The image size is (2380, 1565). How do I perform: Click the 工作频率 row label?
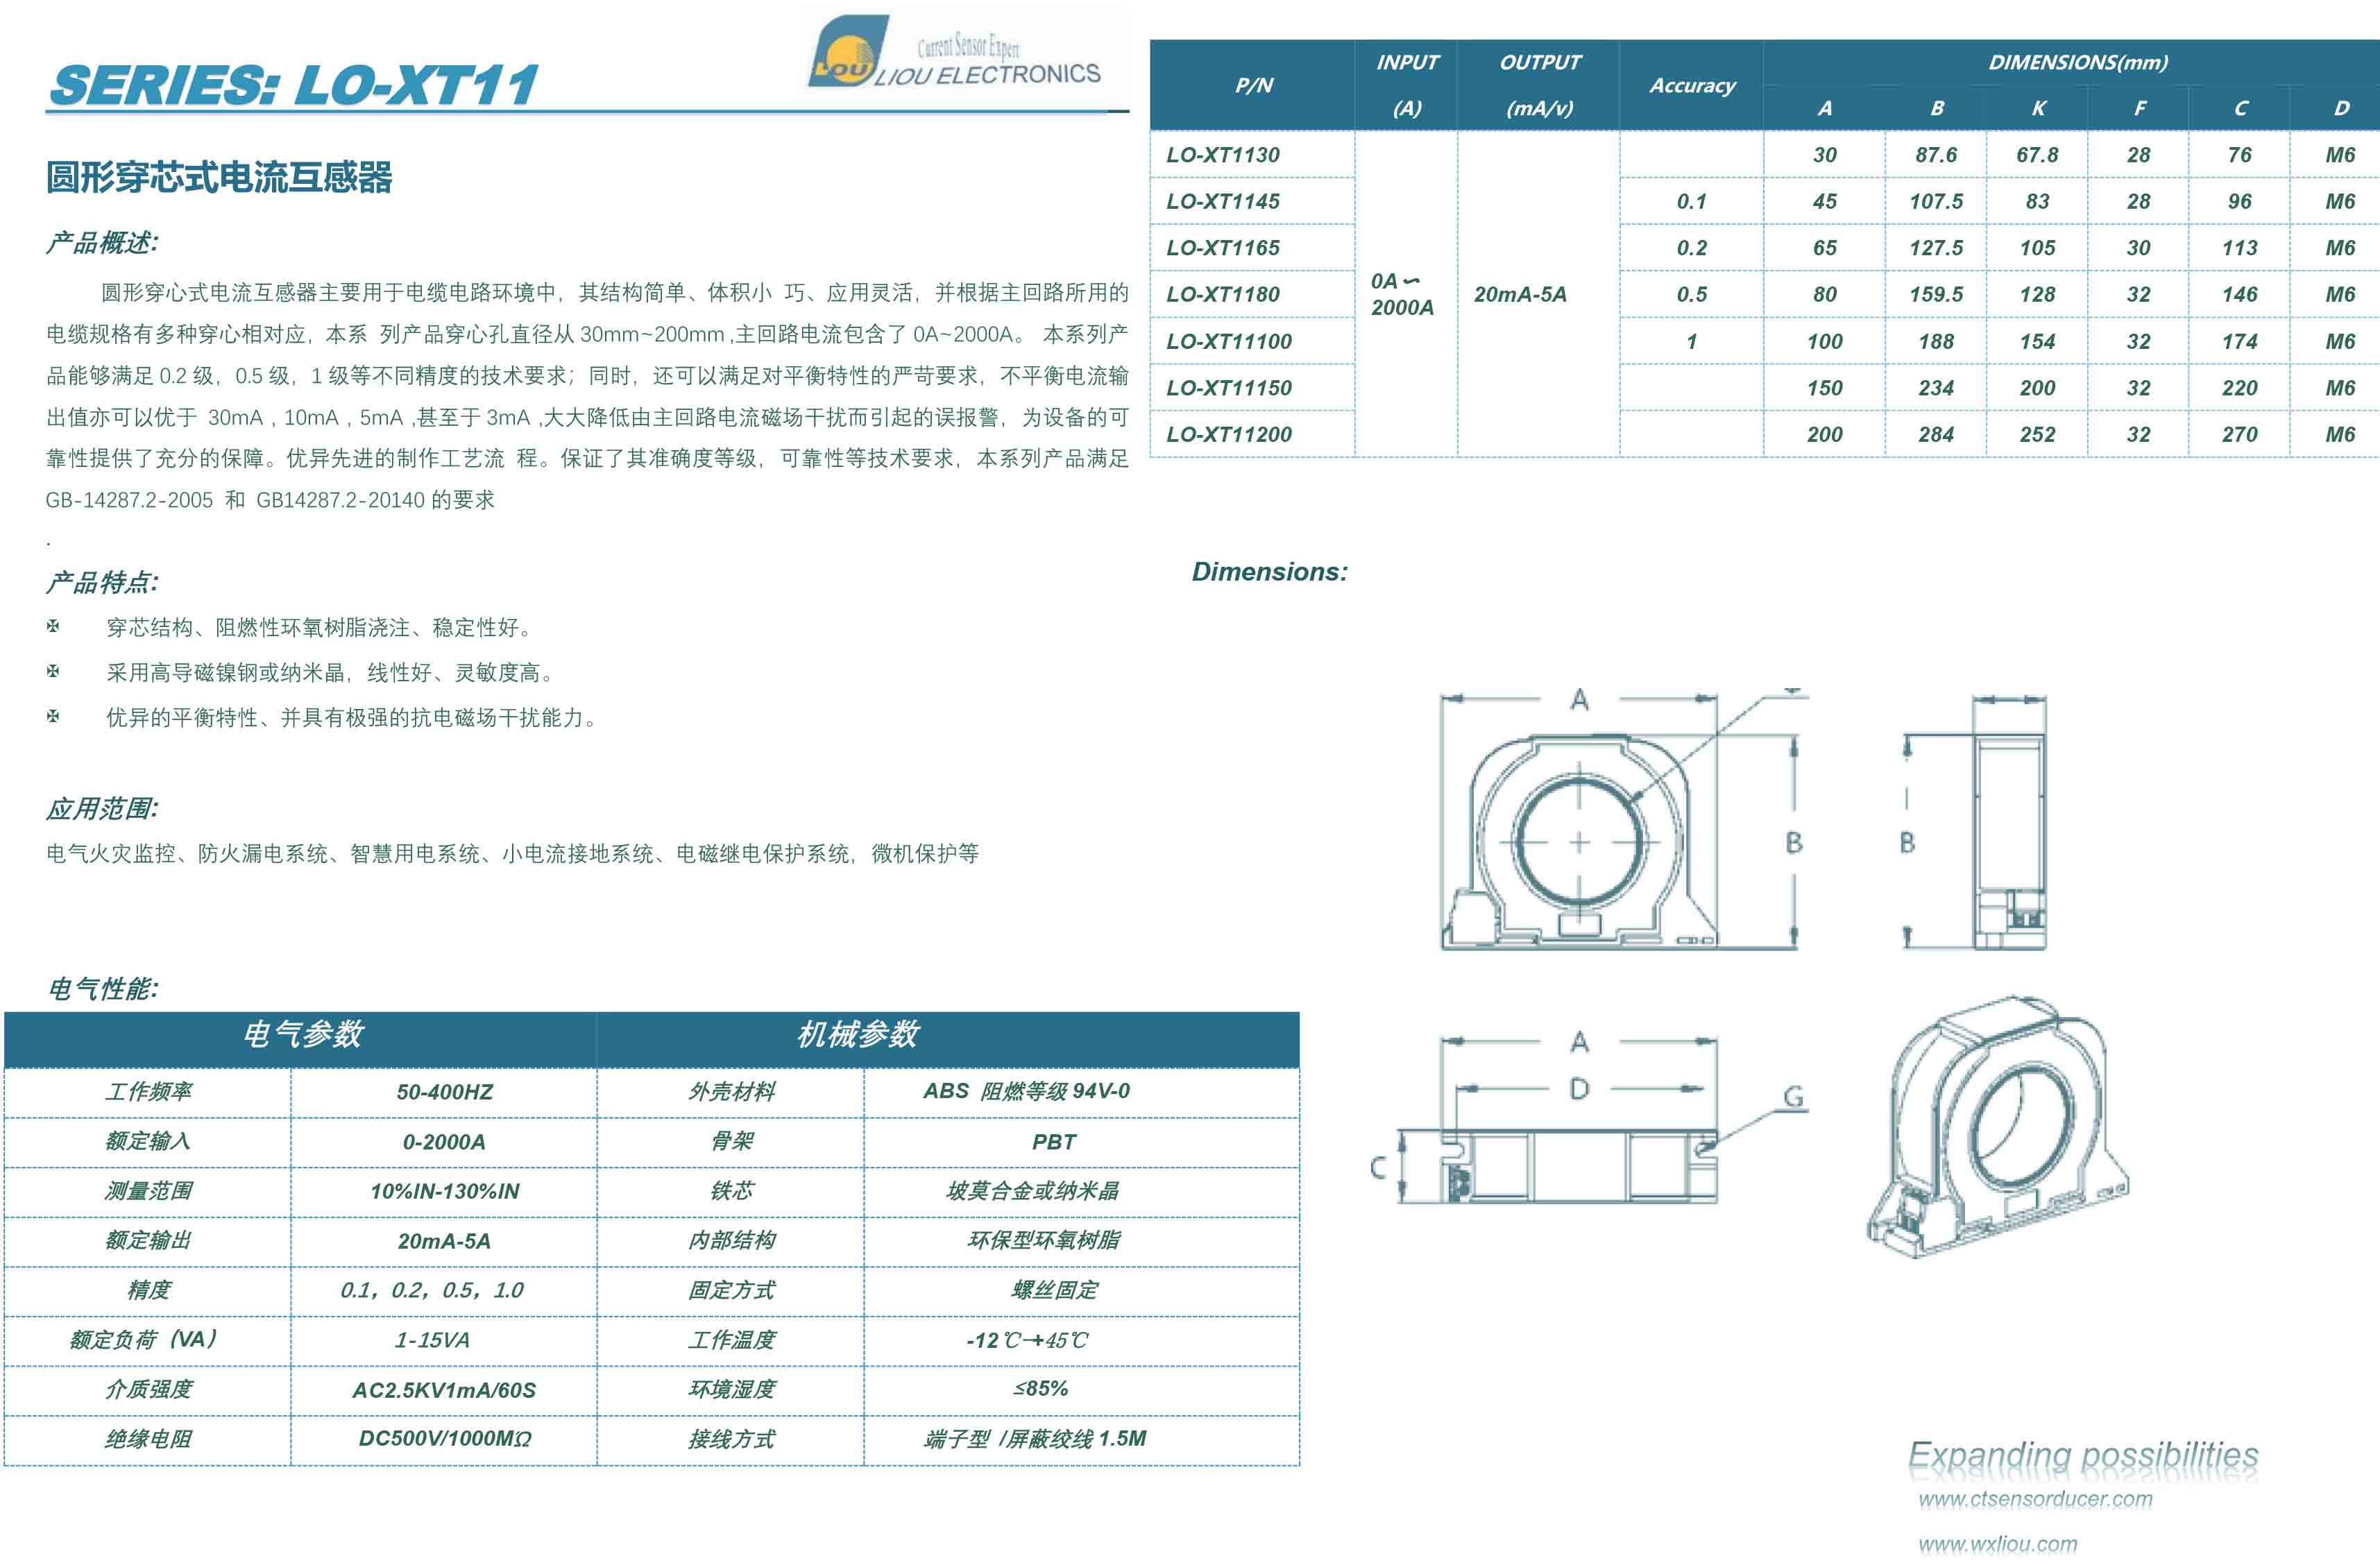pyautogui.click(x=148, y=1092)
